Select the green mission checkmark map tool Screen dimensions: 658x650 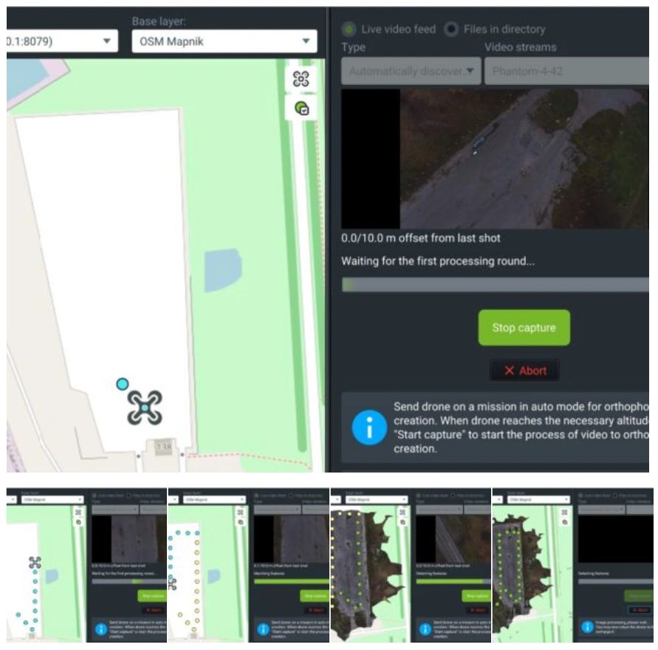301,108
